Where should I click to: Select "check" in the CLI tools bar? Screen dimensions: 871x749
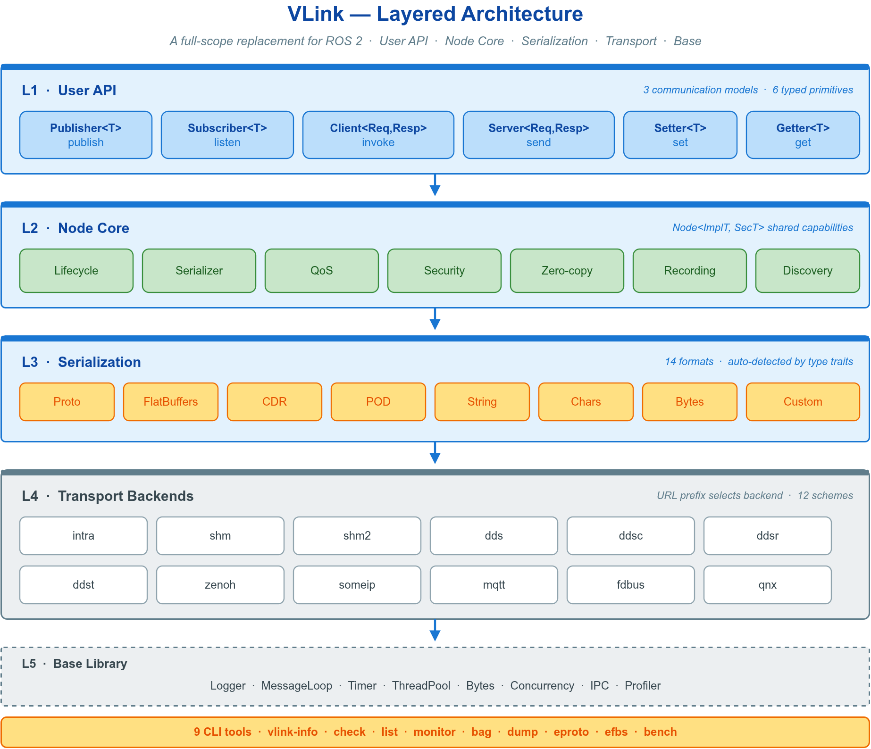pos(350,732)
